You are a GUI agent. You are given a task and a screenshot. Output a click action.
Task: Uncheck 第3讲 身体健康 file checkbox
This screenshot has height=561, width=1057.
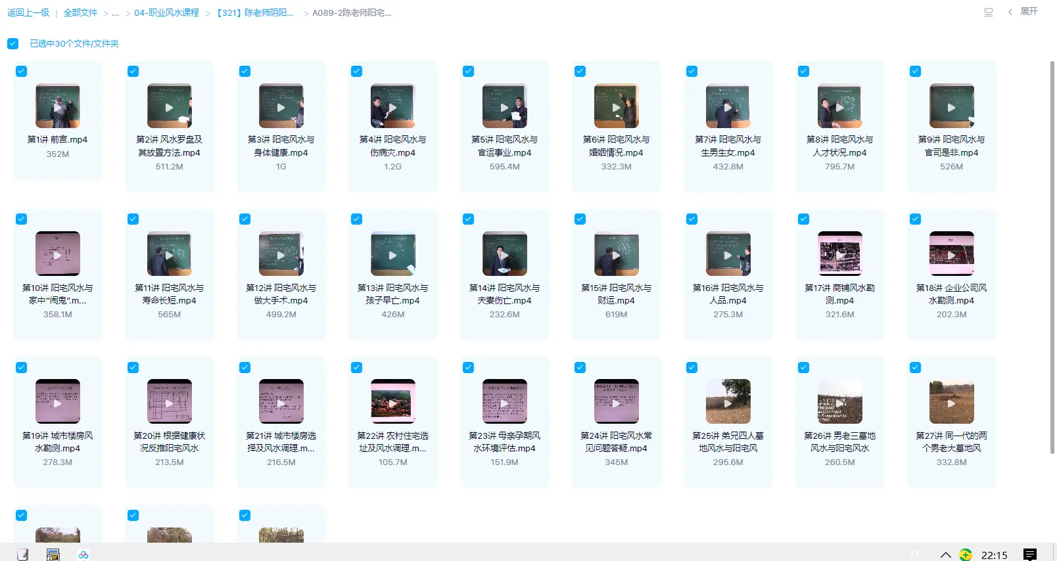click(x=245, y=71)
